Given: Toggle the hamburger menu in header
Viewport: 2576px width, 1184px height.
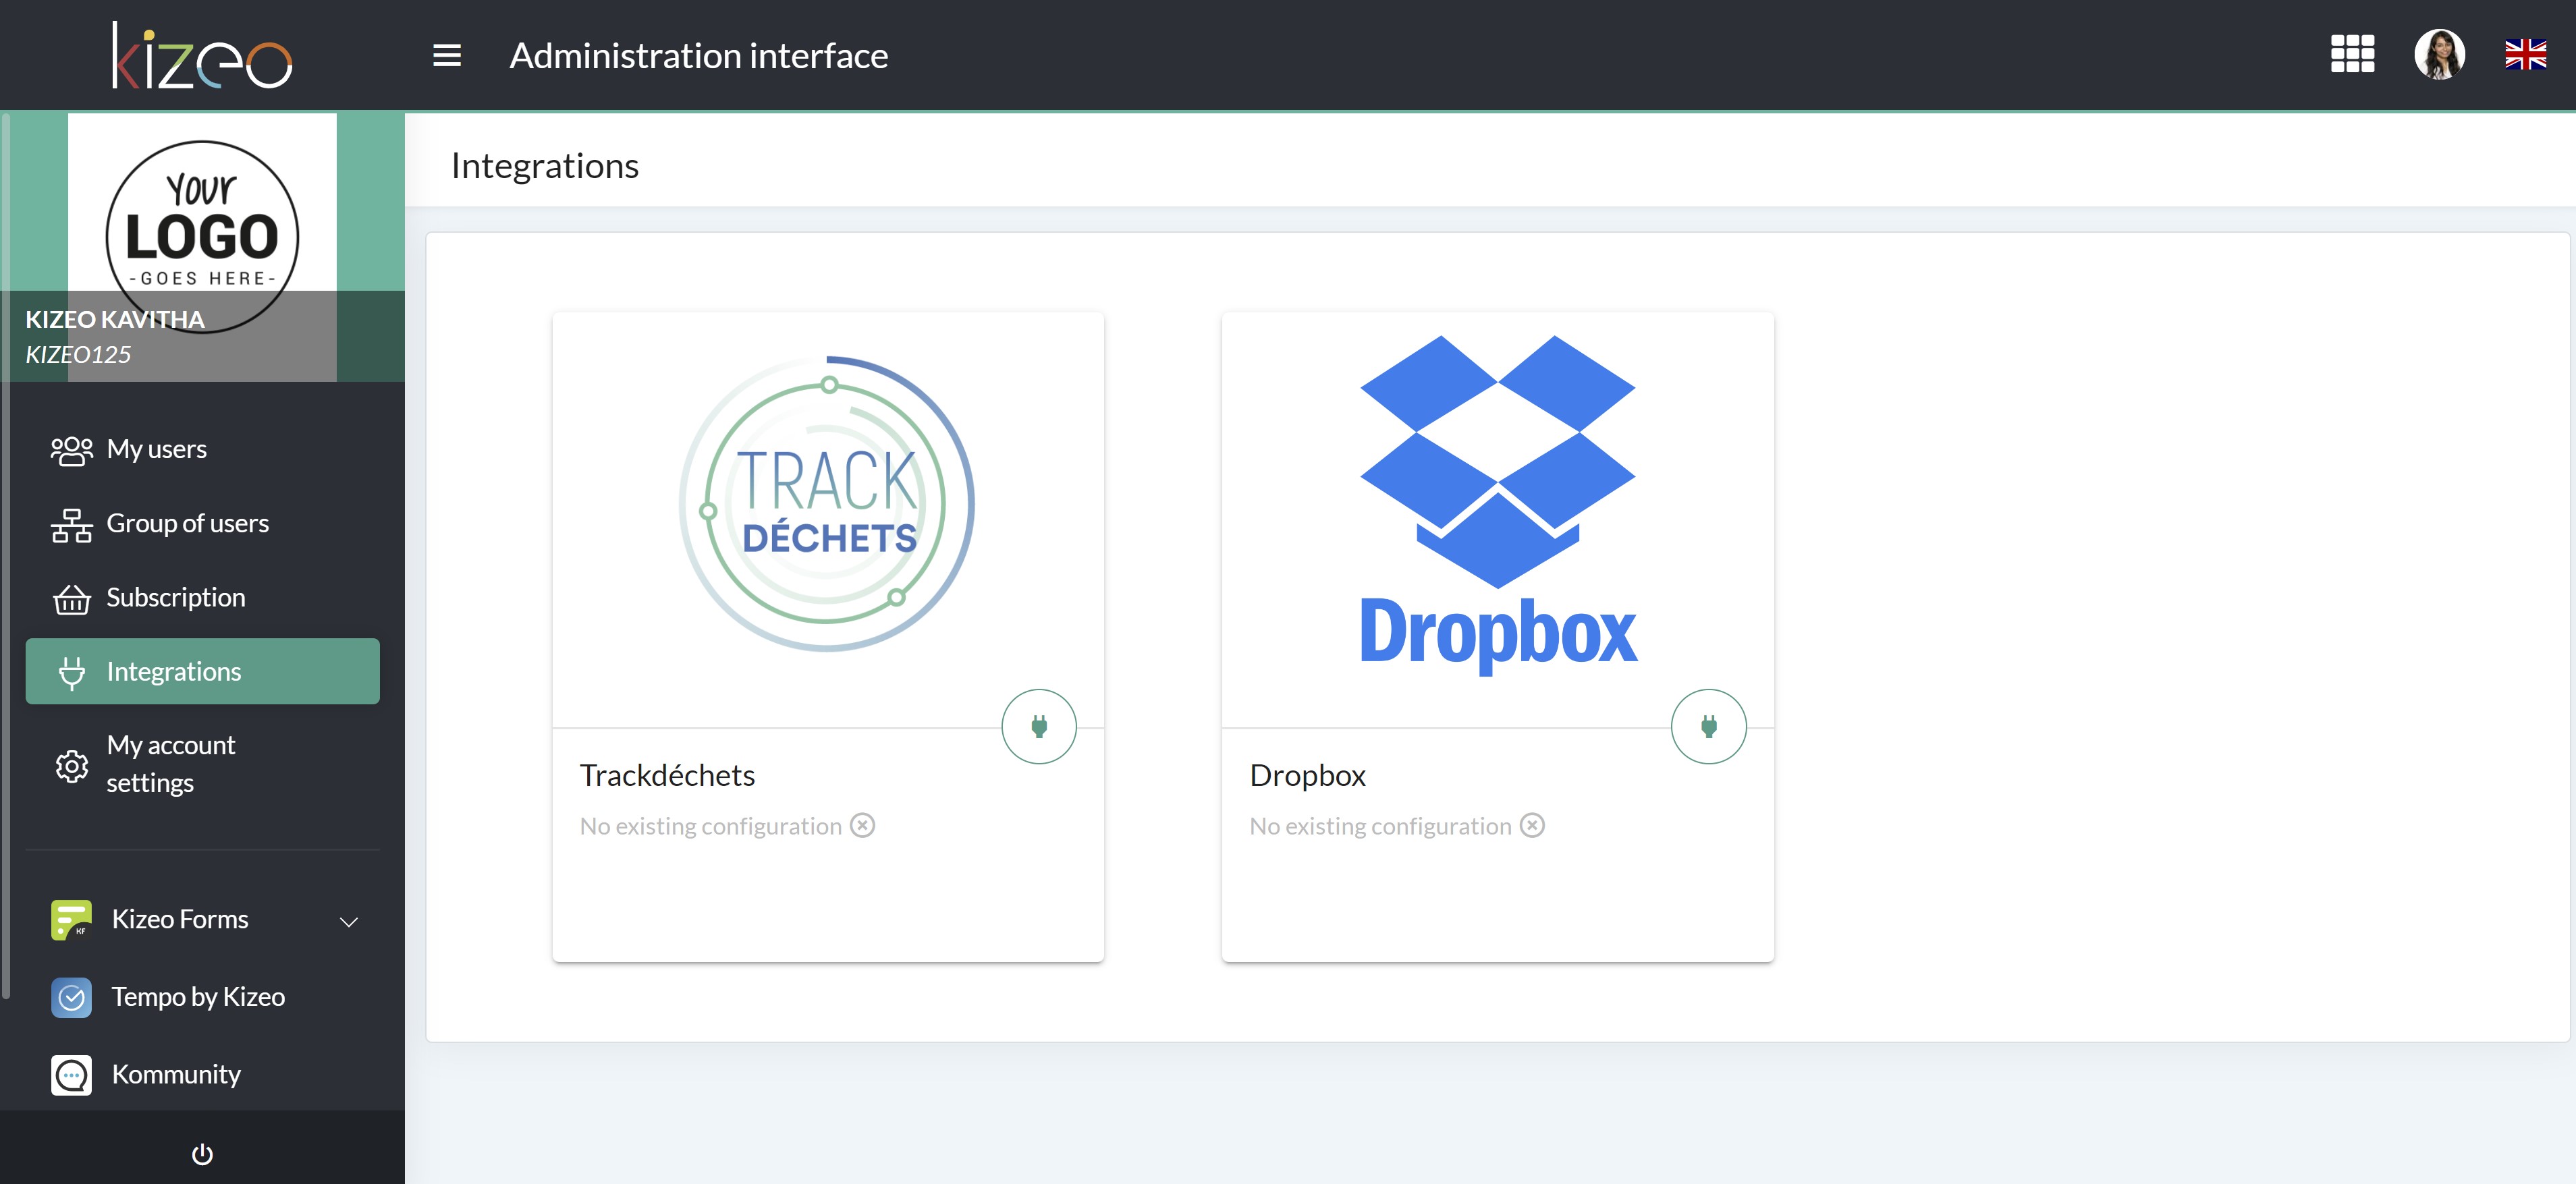Looking at the screenshot, I should (x=447, y=55).
